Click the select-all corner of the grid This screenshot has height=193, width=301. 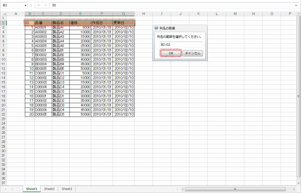[3, 14]
